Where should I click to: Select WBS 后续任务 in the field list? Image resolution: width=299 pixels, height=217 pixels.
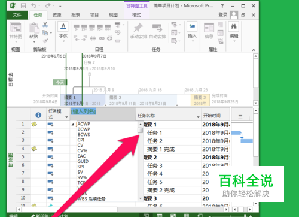pyautogui.click(x=91, y=199)
